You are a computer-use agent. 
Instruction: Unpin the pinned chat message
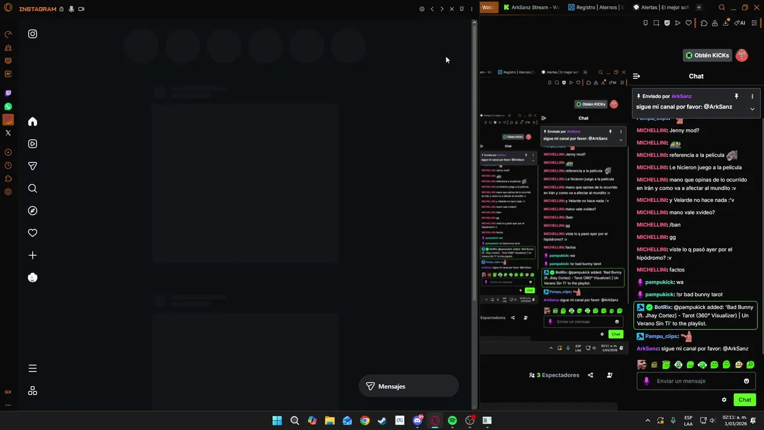pos(737,96)
